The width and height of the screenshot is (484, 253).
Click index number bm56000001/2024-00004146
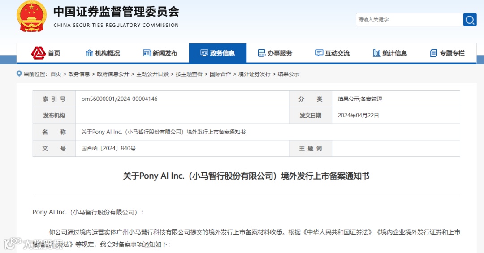pos(120,99)
